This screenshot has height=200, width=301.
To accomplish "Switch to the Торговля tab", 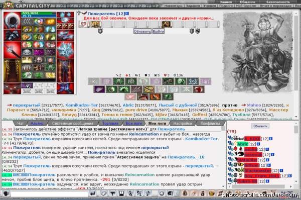I will click(110, 124).
